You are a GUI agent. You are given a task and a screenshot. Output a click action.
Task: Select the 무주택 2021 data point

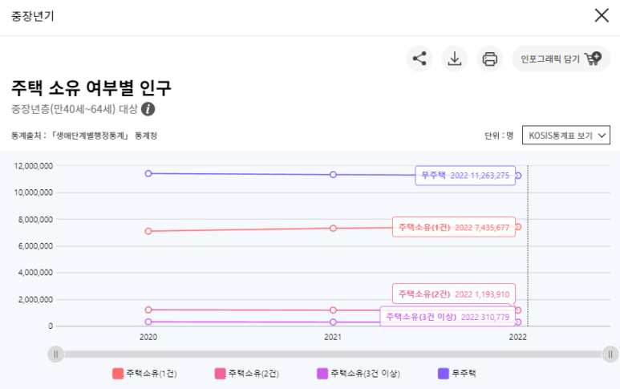point(333,175)
